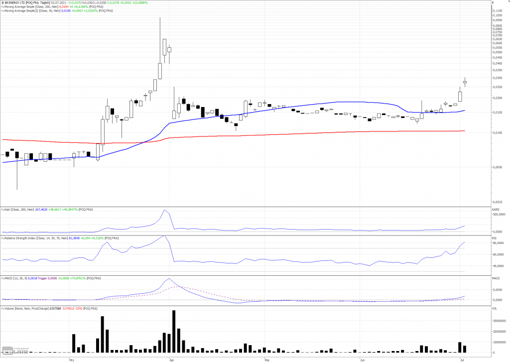This screenshot has width=510, height=362.
Task: Select the Volume [None, Nein, PriceChange] label
Action: pos(27,309)
